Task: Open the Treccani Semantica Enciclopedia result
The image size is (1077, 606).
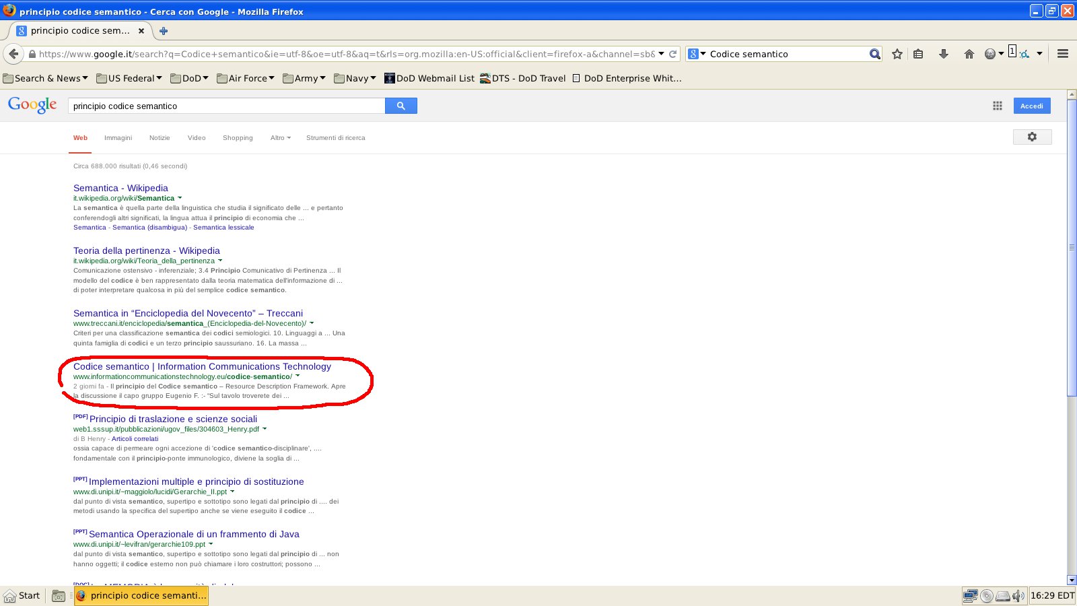Action: pyautogui.click(x=188, y=313)
